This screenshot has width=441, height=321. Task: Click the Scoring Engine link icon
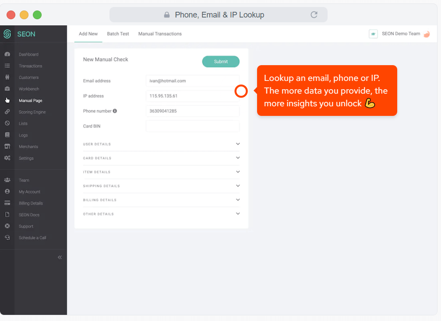7,112
